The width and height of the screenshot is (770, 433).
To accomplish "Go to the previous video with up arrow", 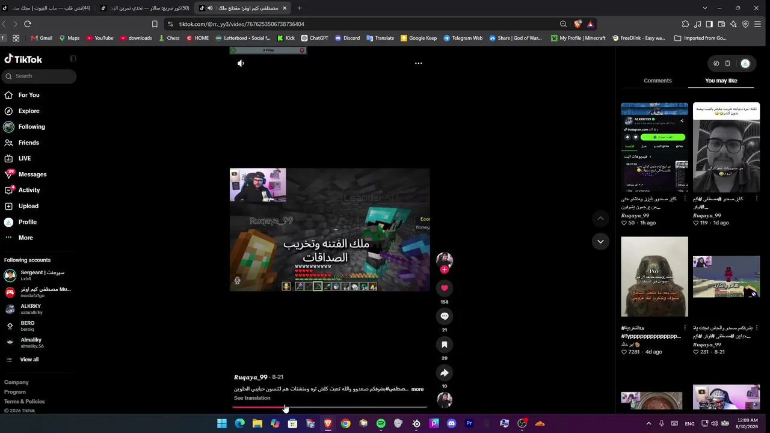I will tap(600, 218).
